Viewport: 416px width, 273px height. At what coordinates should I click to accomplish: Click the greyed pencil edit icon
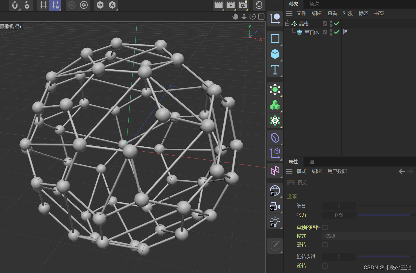[275, 246]
